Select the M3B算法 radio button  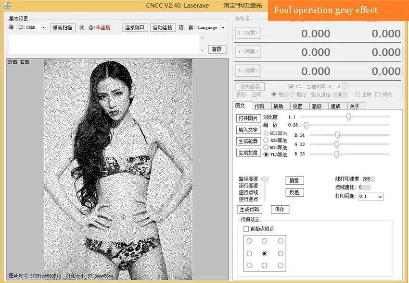coord(266,147)
